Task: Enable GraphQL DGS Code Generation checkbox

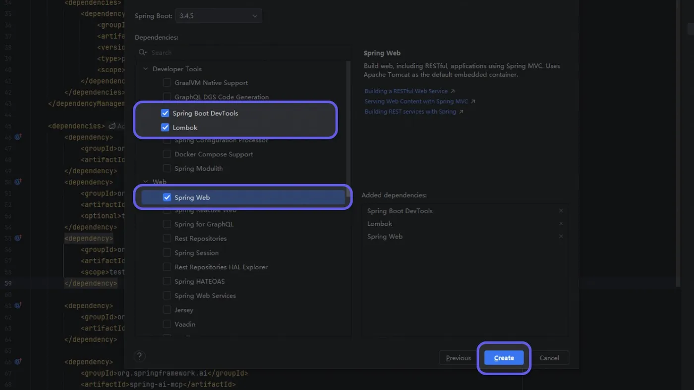Action: coord(167,97)
